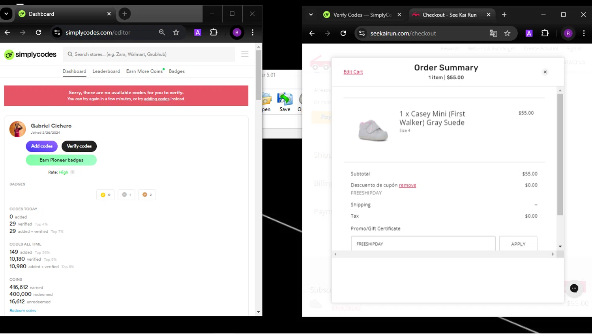Bookmark the simplycodes editor page
Image resolution: width=592 pixels, height=334 pixels.
pyautogui.click(x=176, y=32)
